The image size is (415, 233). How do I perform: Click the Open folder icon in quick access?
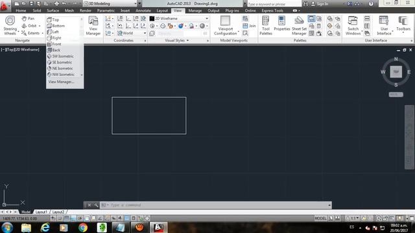click(24, 4)
